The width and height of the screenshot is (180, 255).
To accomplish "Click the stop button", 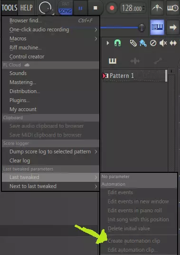I will (95, 8).
